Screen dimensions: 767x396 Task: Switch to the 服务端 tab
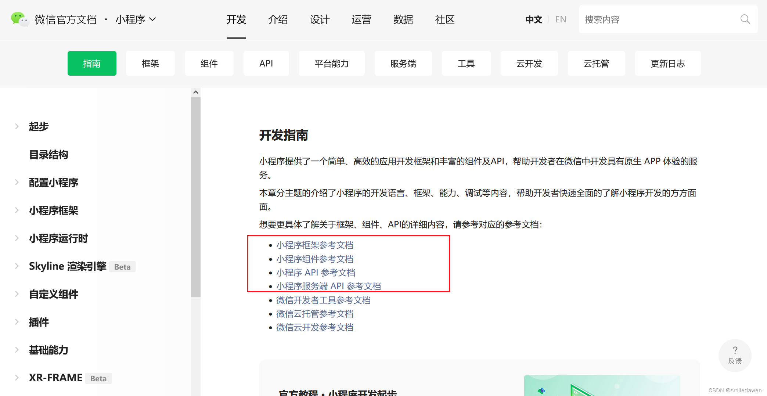point(403,64)
